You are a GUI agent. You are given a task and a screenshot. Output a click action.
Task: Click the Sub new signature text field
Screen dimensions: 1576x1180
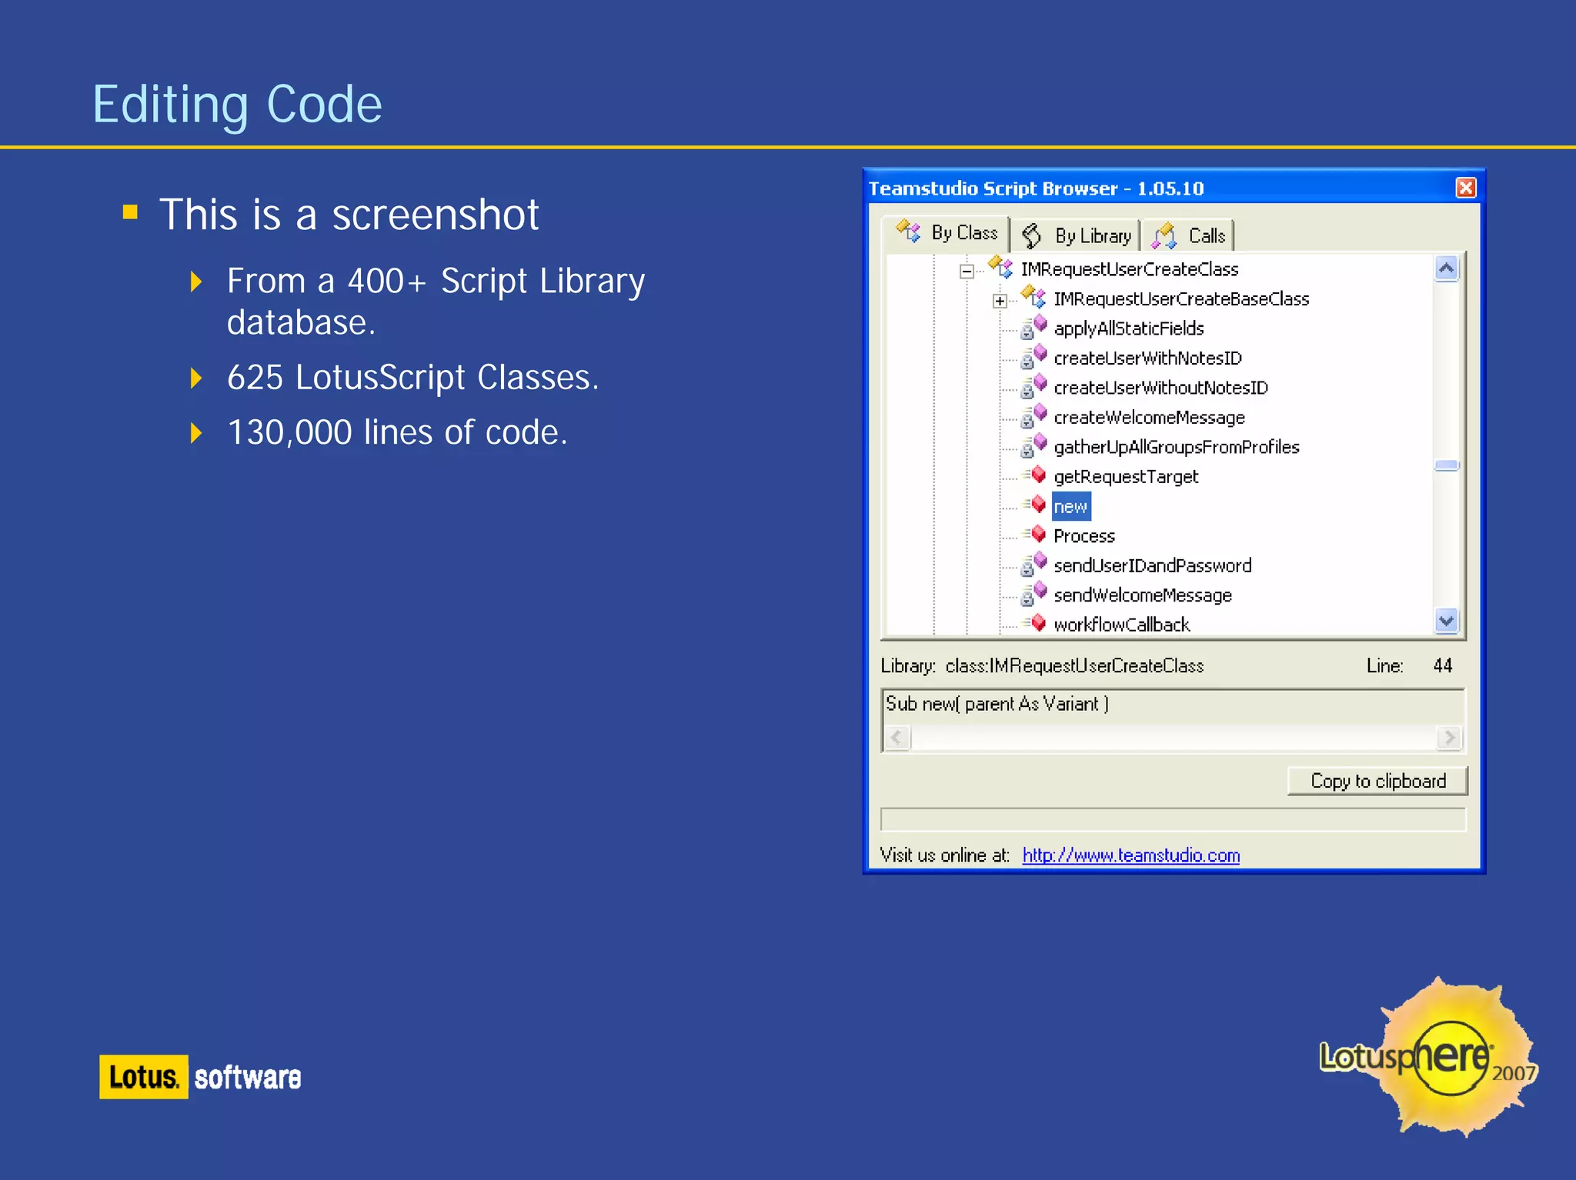[1173, 706]
